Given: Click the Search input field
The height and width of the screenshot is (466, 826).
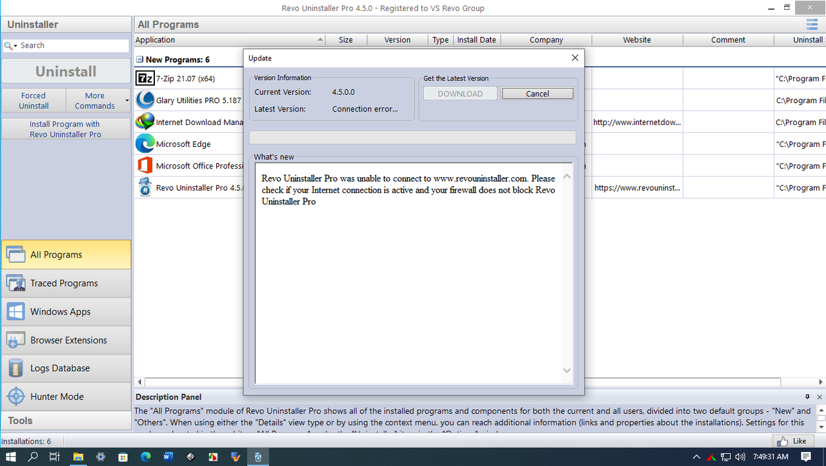Looking at the screenshot, I should tap(73, 46).
